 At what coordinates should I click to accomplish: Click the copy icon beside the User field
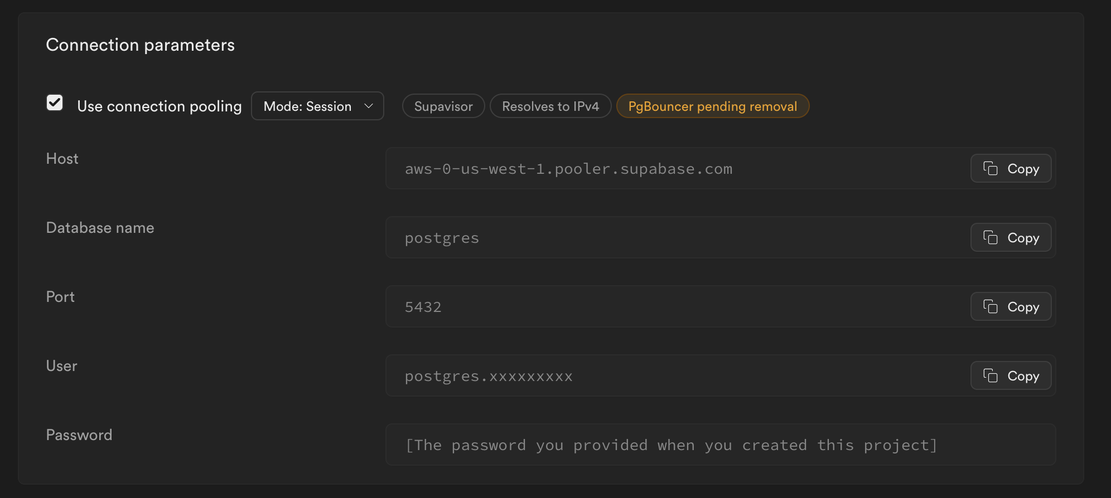click(991, 375)
